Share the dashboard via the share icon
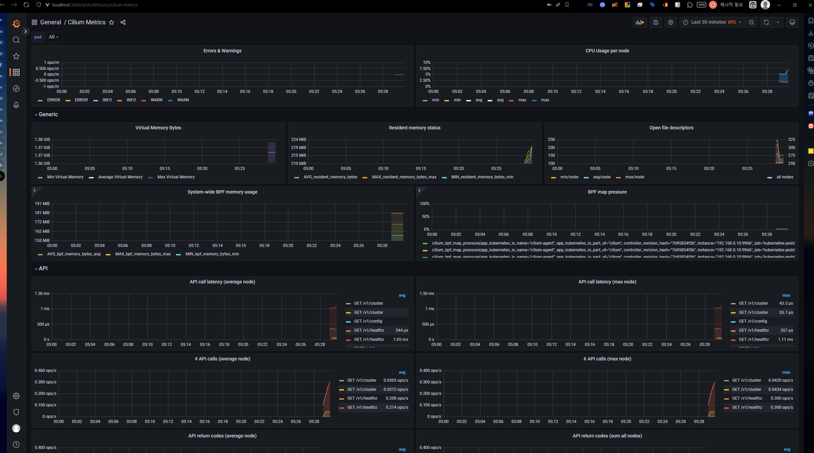814x453 pixels. pos(123,22)
